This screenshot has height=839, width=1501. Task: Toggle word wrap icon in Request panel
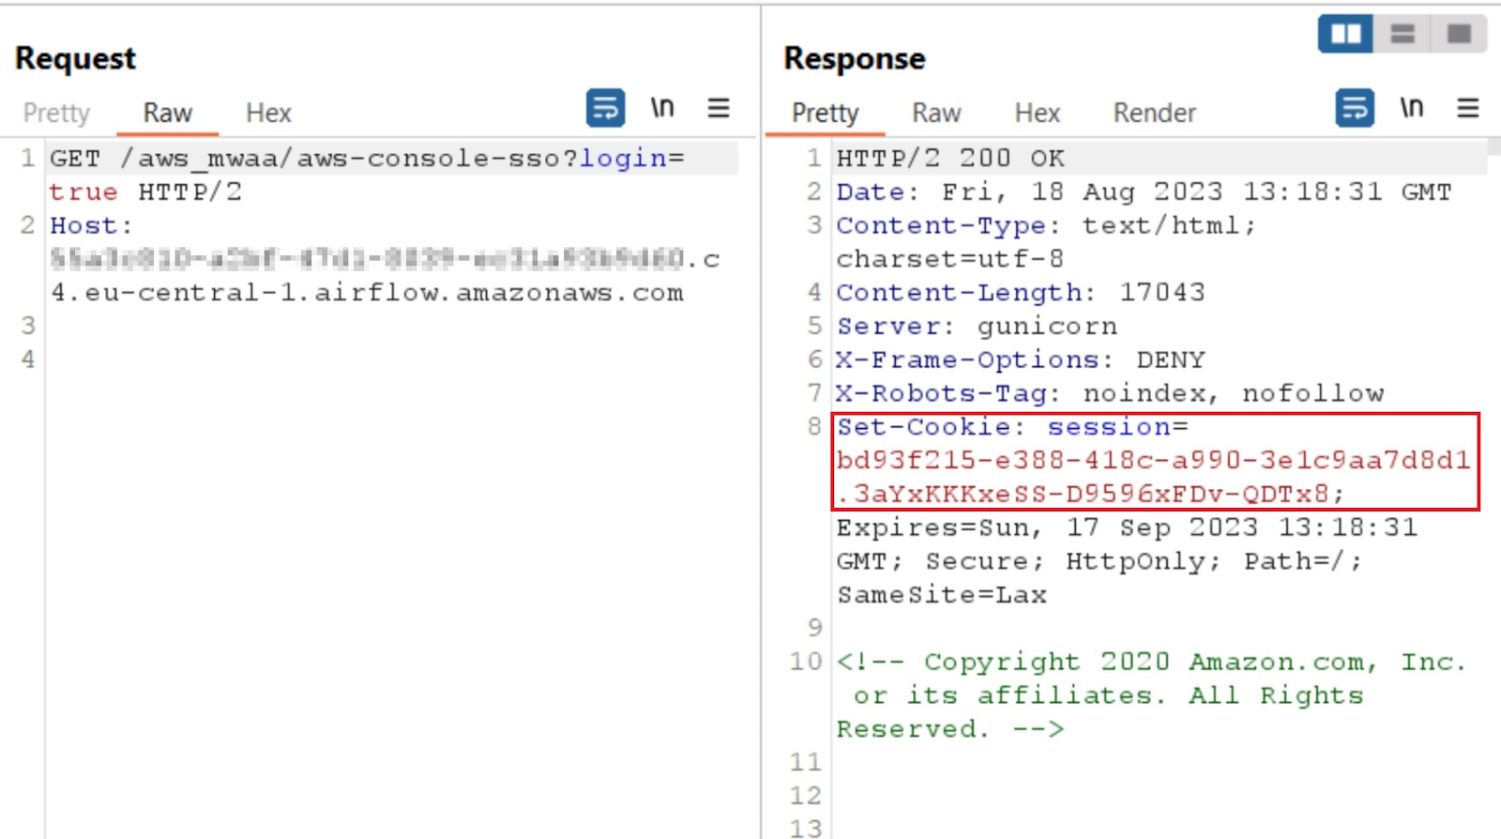605,108
